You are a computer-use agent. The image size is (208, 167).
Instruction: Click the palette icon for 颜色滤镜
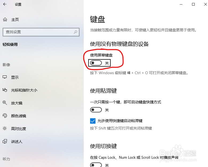click(5, 116)
